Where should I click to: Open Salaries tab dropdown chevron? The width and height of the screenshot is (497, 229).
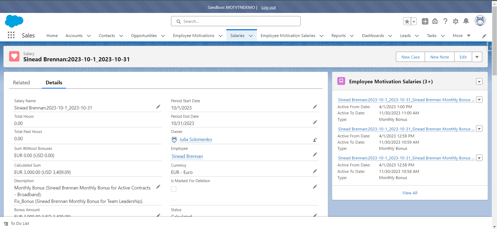[x=251, y=36]
